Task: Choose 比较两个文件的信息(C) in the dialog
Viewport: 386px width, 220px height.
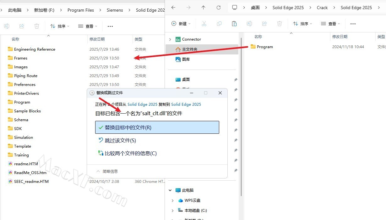Action: tap(127, 153)
